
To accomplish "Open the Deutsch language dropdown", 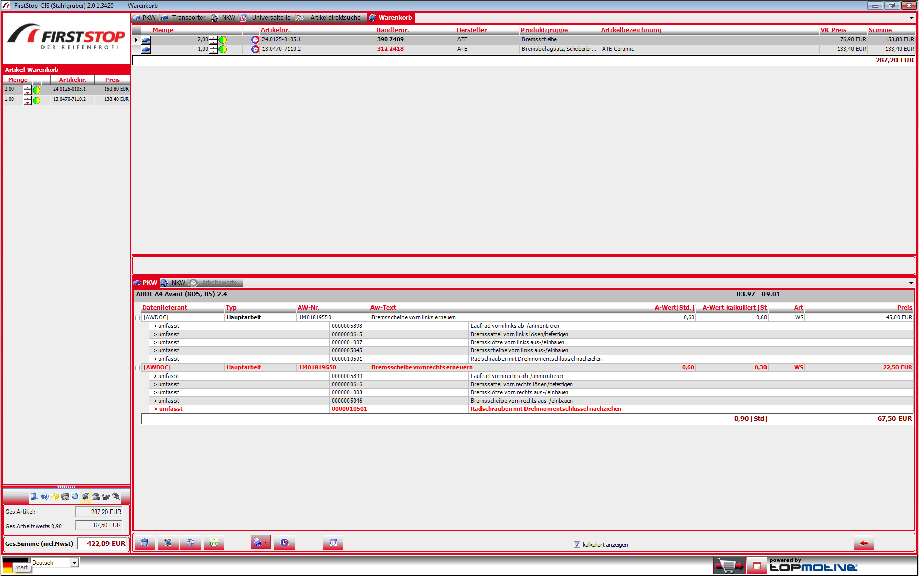I will (74, 563).
